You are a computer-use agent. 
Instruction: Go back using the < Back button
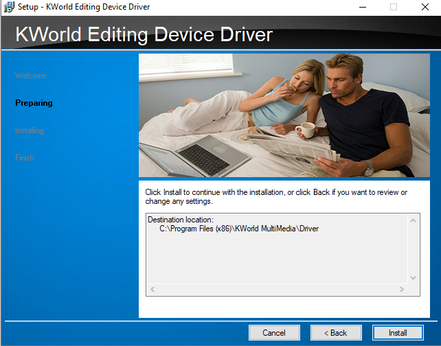coord(336,333)
